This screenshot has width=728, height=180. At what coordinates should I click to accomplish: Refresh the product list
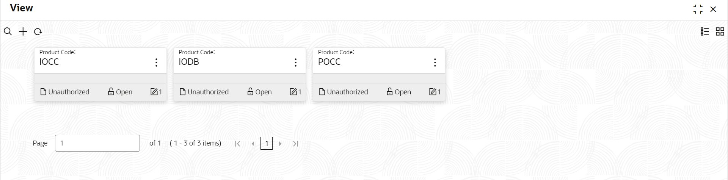tap(38, 32)
